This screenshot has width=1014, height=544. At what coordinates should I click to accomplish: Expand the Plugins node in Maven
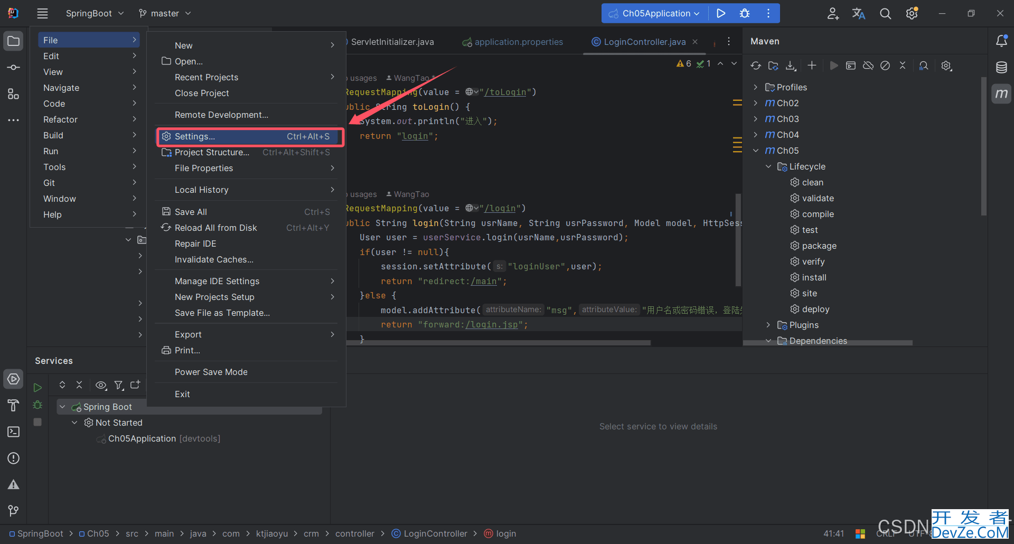[x=768, y=325]
